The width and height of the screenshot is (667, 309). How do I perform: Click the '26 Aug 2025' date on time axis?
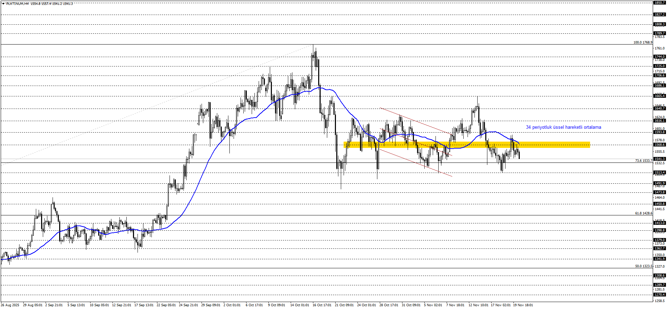point(10,305)
